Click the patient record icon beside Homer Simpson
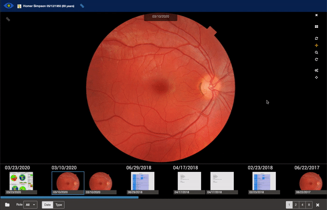The width and height of the screenshot is (327, 210). pos(19,6)
